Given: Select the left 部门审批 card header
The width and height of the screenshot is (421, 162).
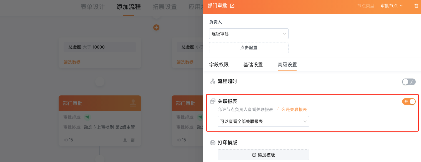Looking at the screenshot, I should (100, 103).
